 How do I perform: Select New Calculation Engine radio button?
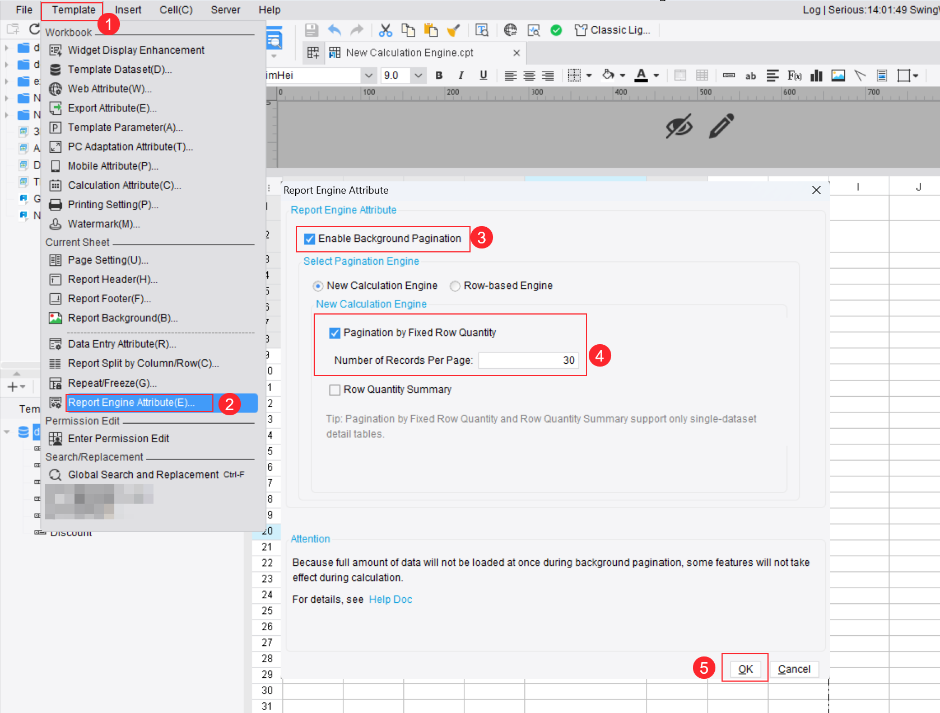[x=318, y=286]
